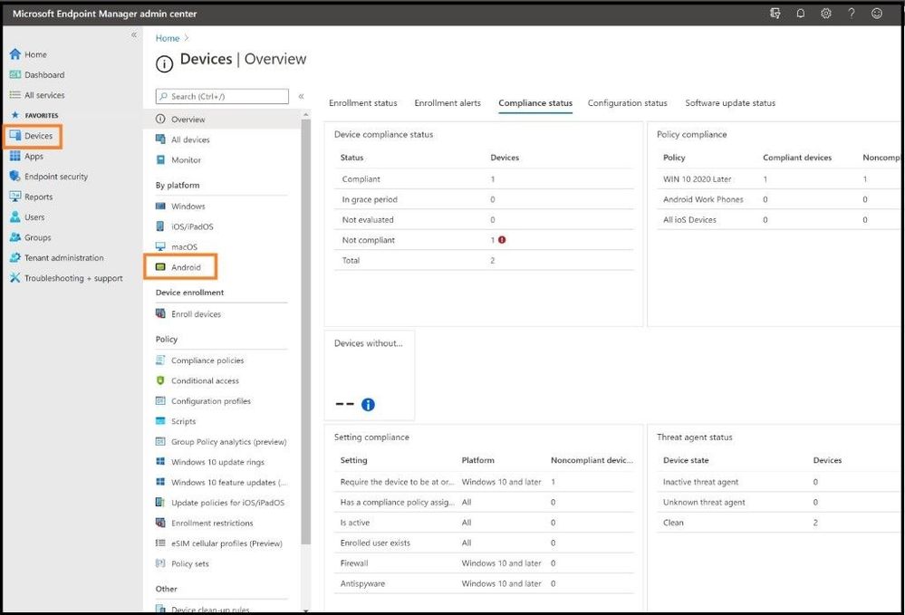
Task: Open the directory and subscription filter icon
Action: 775,14
